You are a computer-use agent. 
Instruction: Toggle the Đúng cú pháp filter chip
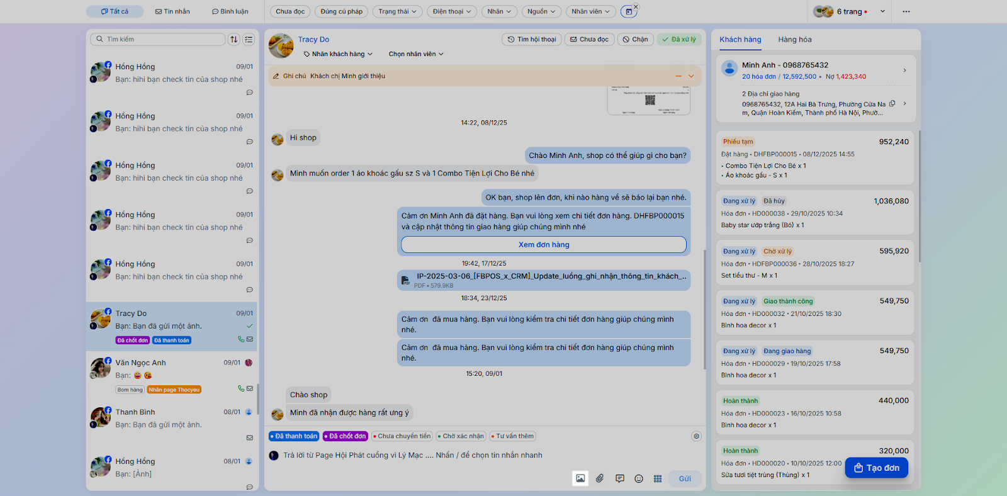[x=342, y=11]
